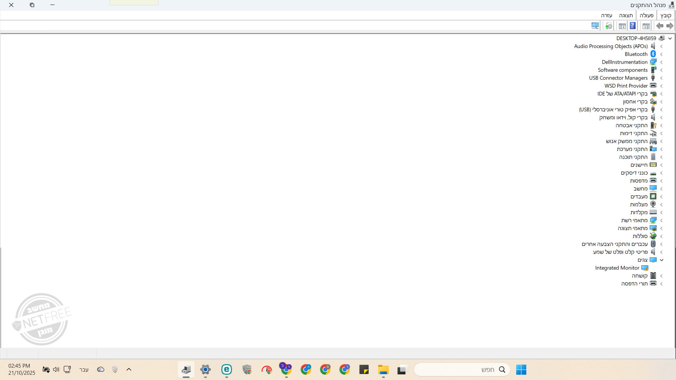The height and width of the screenshot is (380, 676).
Task: Open the blue question mark Help icon
Action: pos(633,26)
